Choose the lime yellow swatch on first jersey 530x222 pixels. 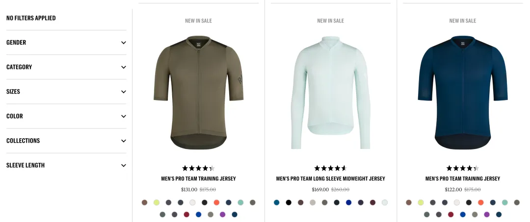tap(157, 202)
